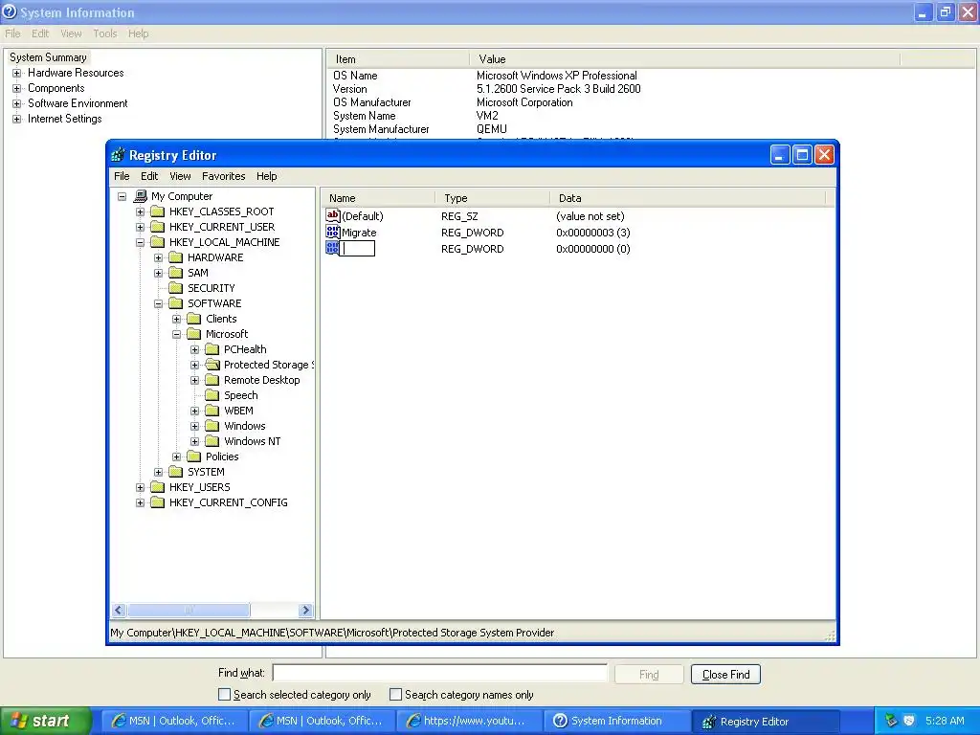Click the (Default) string value icon
The height and width of the screenshot is (735, 980).
click(332, 215)
